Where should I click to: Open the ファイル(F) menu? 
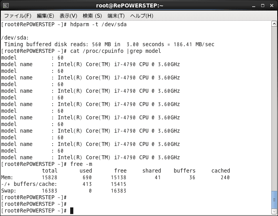(18, 16)
